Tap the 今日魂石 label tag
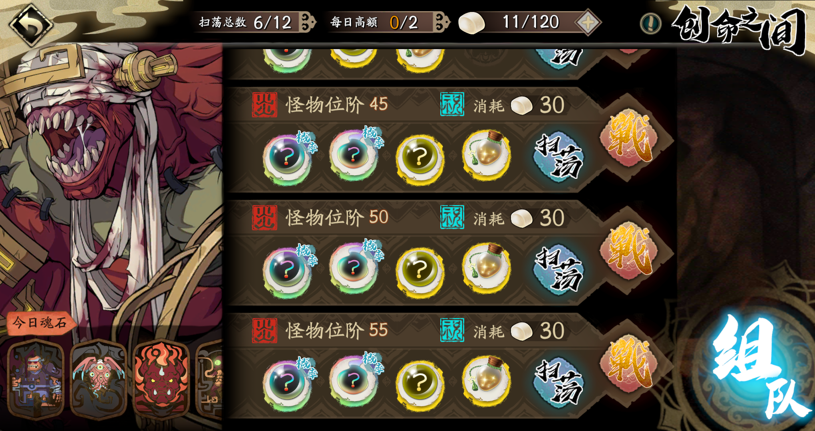This screenshot has width=815, height=431. tap(40, 322)
